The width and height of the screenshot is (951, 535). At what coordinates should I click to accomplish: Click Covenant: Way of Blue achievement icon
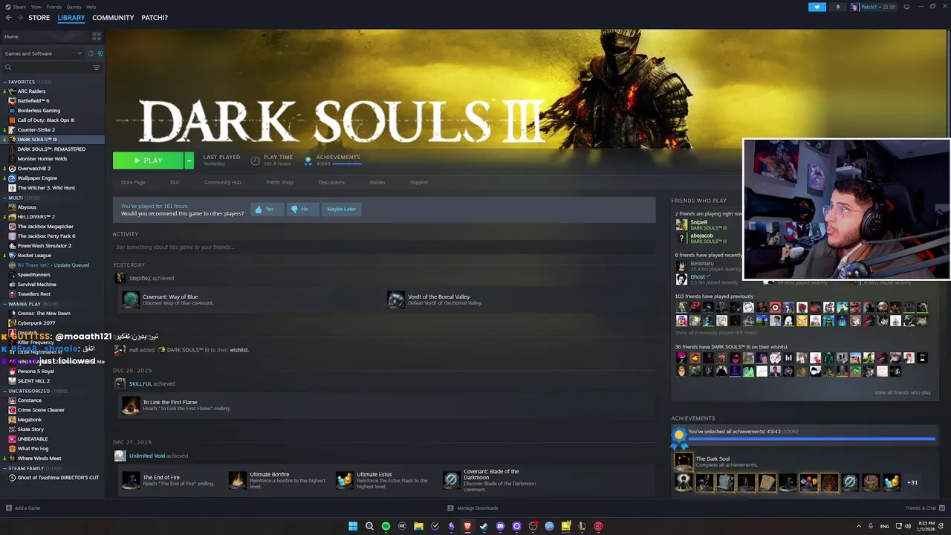[x=131, y=299]
